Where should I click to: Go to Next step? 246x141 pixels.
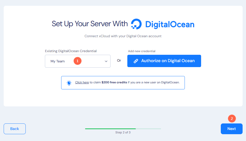232,129
